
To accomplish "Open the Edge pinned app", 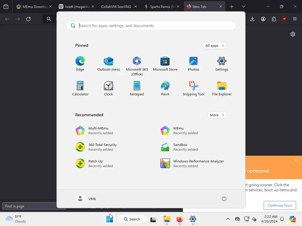I will 80,64.
